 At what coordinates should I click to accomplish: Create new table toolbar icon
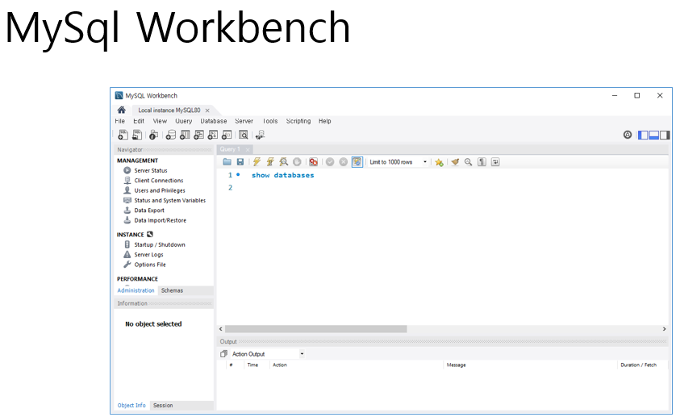185,135
